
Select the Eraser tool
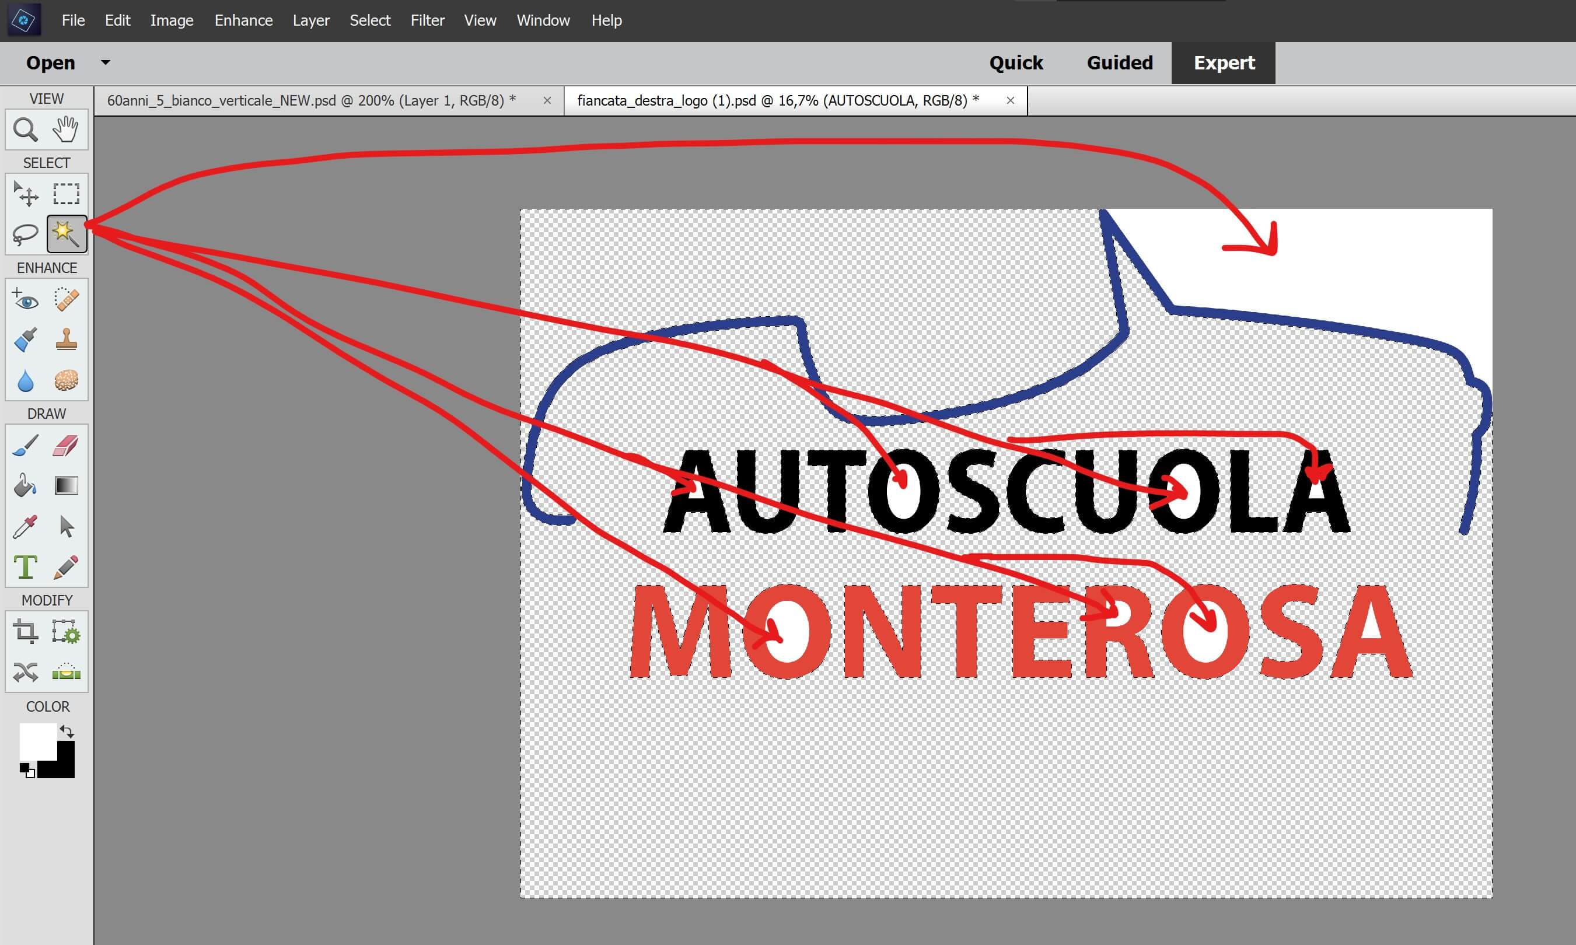66,445
